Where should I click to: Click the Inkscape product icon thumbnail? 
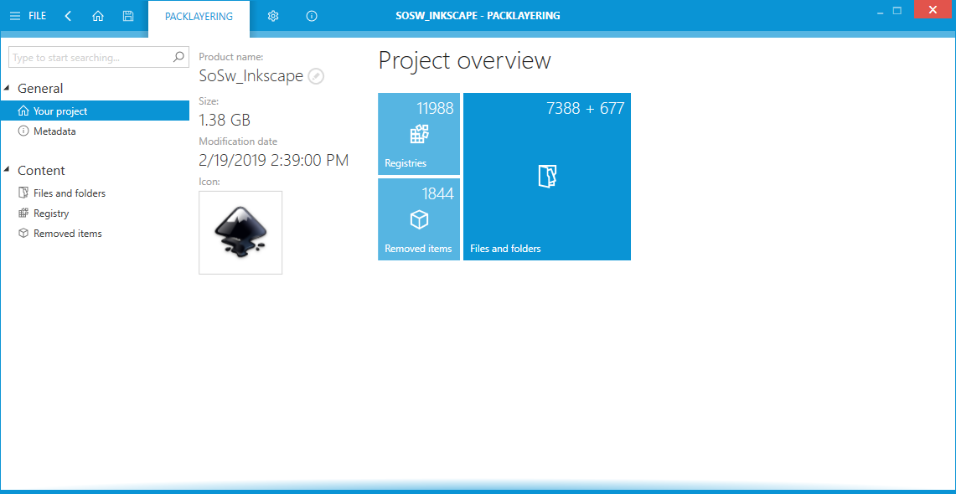(x=240, y=233)
